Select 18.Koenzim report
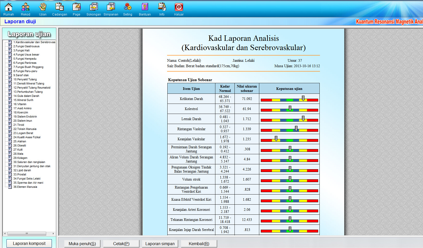Screen dimensions: 423x248 pyautogui.click(x=21, y=112)
